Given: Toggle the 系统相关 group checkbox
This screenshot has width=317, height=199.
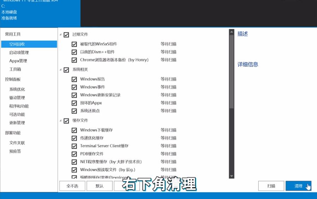Looking at the screenshot, I should [x=66, y=70].
